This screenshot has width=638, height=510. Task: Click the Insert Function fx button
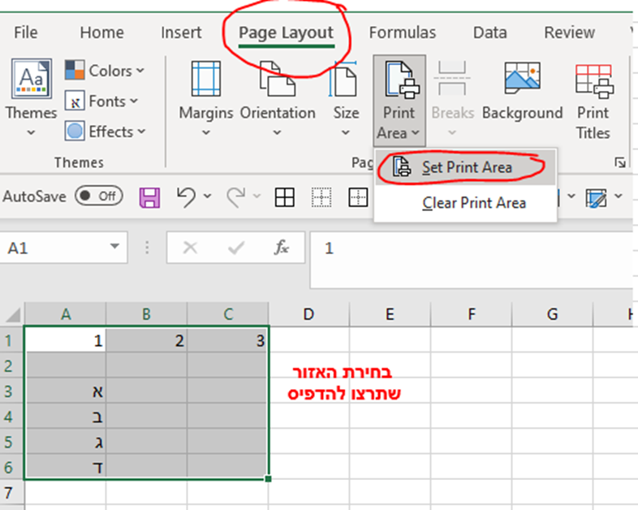(x=282, y=248)
